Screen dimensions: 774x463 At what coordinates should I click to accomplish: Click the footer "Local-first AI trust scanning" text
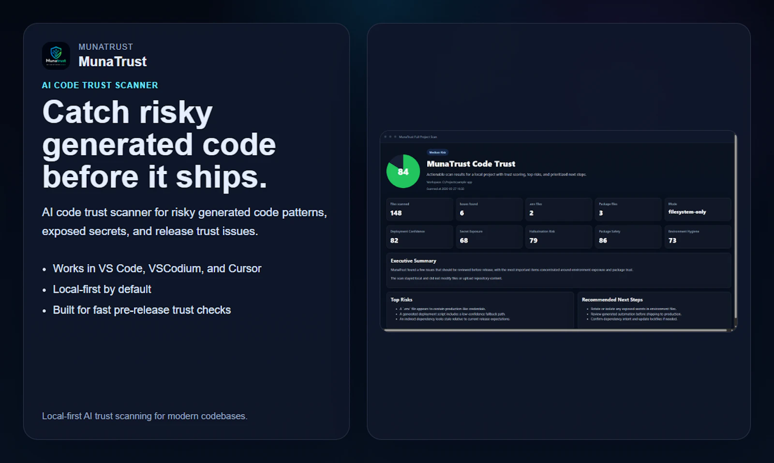145,416
